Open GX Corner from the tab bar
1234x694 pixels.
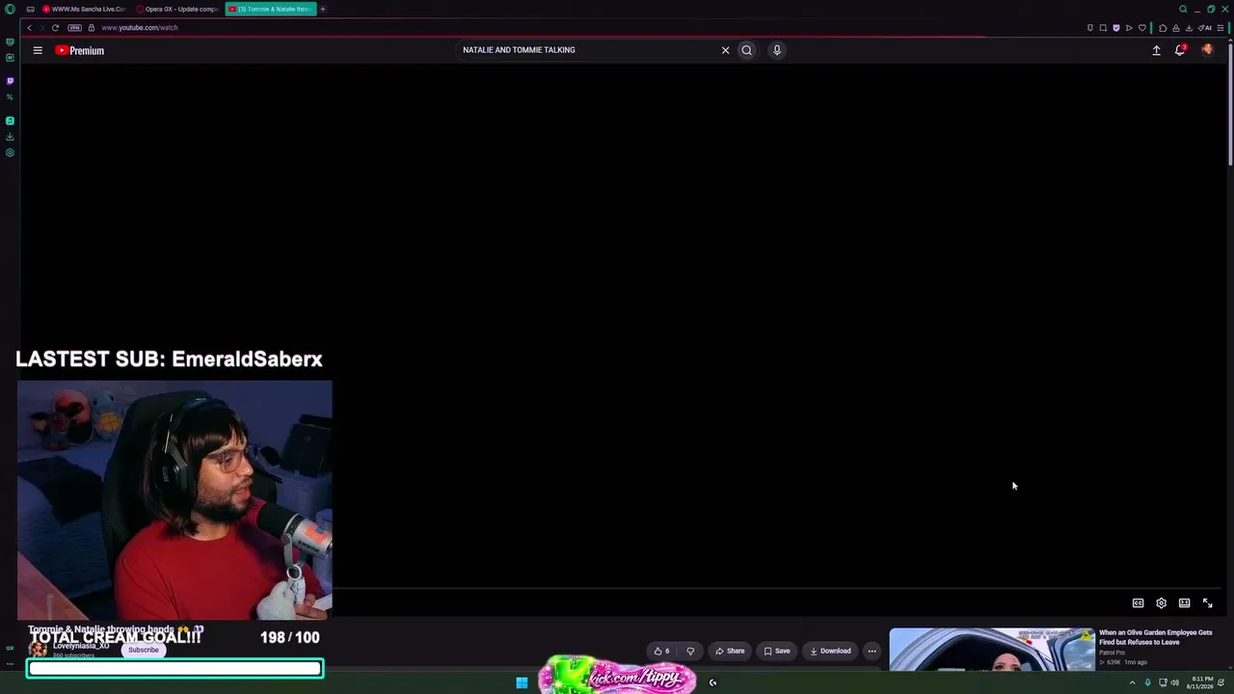30,9
